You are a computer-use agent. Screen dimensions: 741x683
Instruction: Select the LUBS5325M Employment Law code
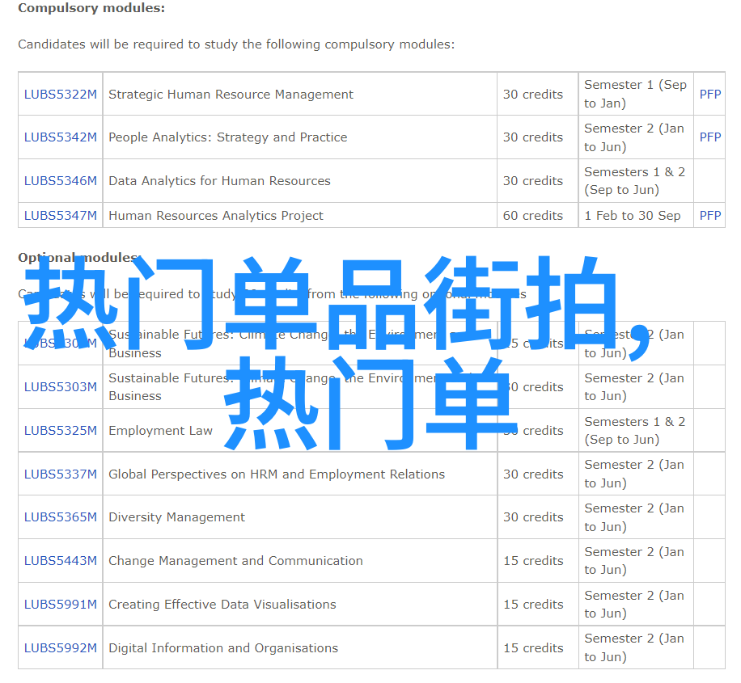(60, 431)
